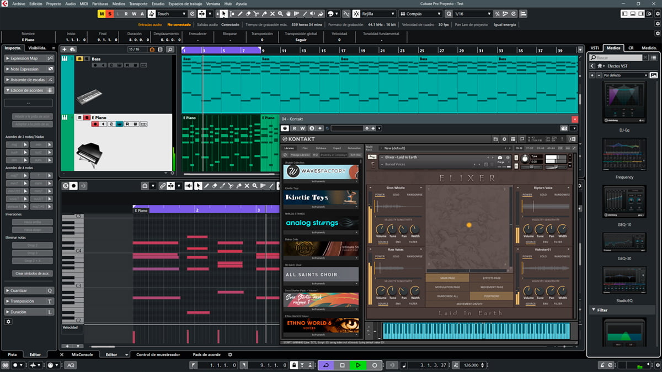The width and height of the screenshot is (662, 372).
Task: Click the Stop button in transport bar
Action: [342, 365]
